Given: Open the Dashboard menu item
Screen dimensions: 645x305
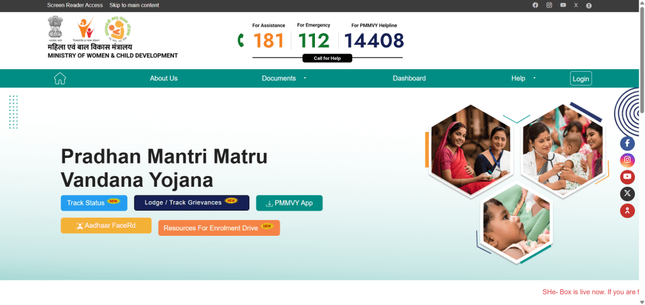Looking at the screenshot, I should [409, 79].
